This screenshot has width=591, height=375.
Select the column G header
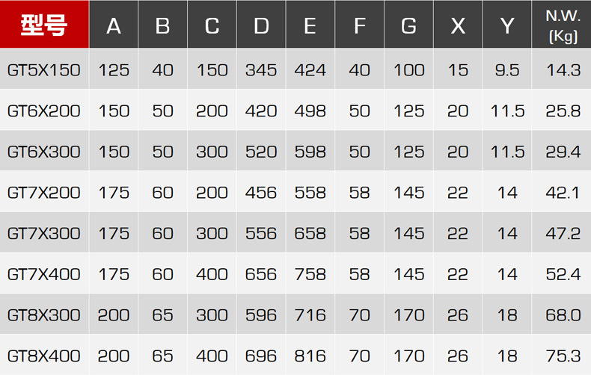coord(408,26)
